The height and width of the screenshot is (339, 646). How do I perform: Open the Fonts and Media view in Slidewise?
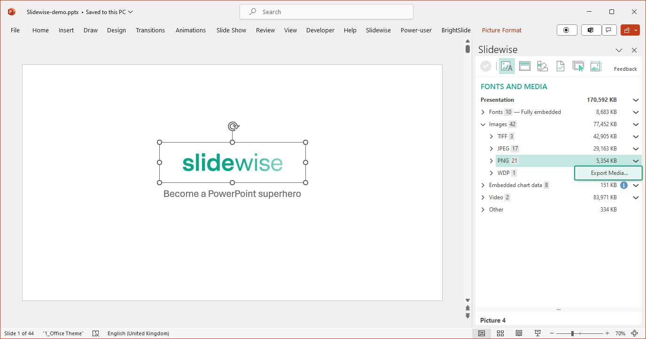click(x=506, y=66)
